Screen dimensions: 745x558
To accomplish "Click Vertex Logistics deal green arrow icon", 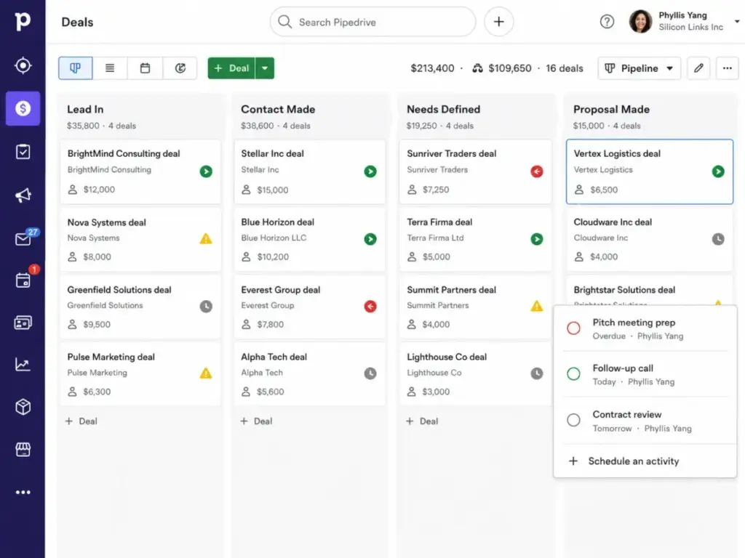I will tap(718, 171).
